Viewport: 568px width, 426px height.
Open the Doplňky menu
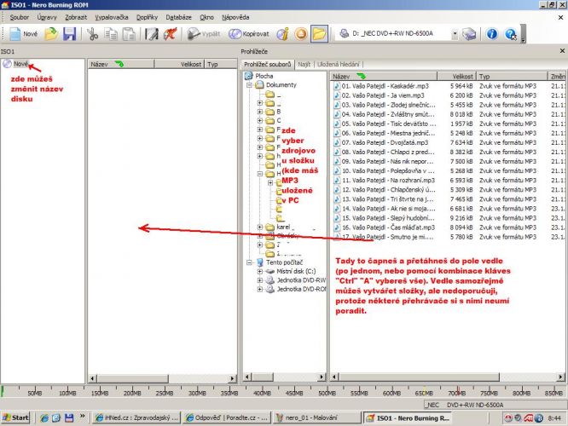coord(147,17)
